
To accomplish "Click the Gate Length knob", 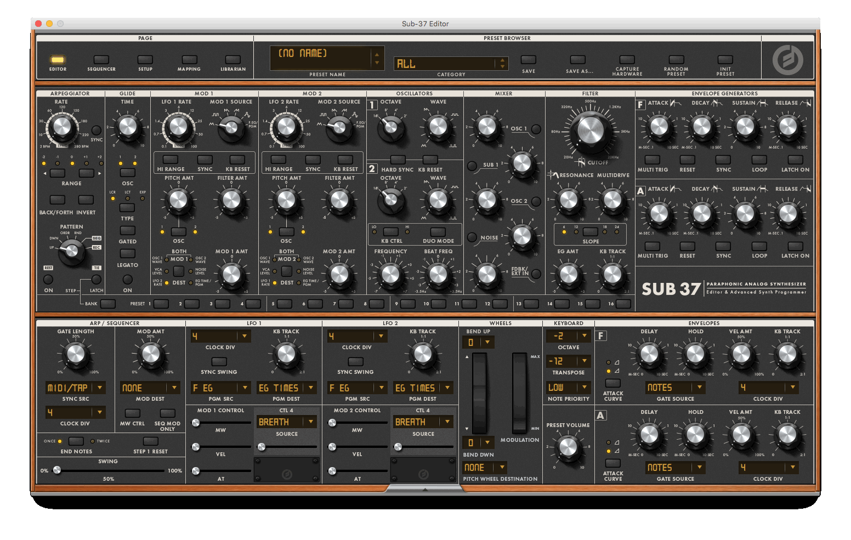I will point(75,354).
